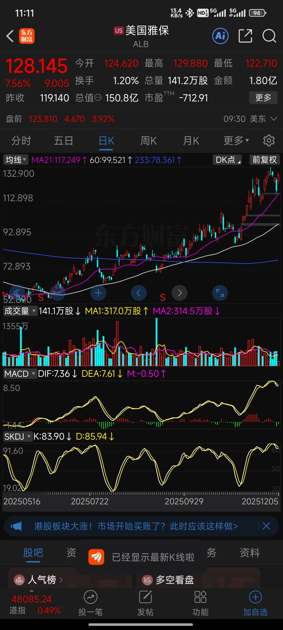Tap the plus zoom chart button
The width and height of the screenshot is (283, 630).
98,293
